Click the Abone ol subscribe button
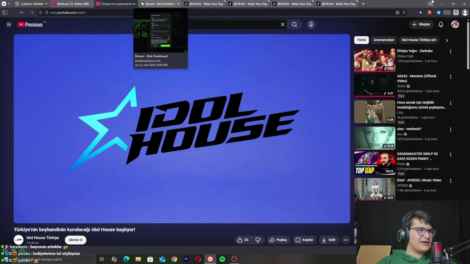This screenshot has height=264, width=470. point(76,240)
